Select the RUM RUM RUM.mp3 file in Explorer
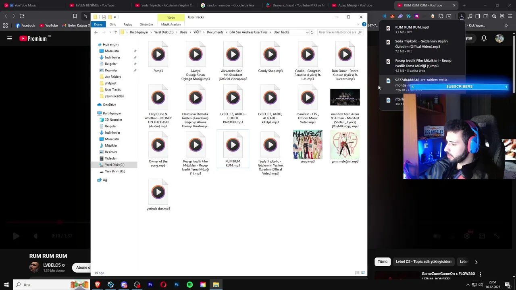This screenshot has width=516, height=290. point(233,149)
